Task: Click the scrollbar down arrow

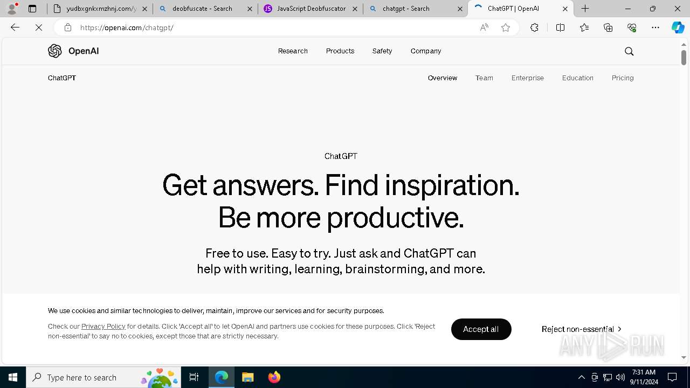Action: pyautogui.click(x=684, y=357)
